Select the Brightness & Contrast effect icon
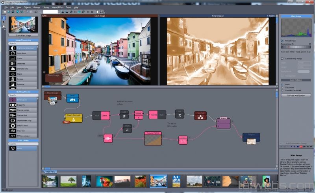Image resolution: width=315 pixels, height=193 pixels. coord(13,48)
